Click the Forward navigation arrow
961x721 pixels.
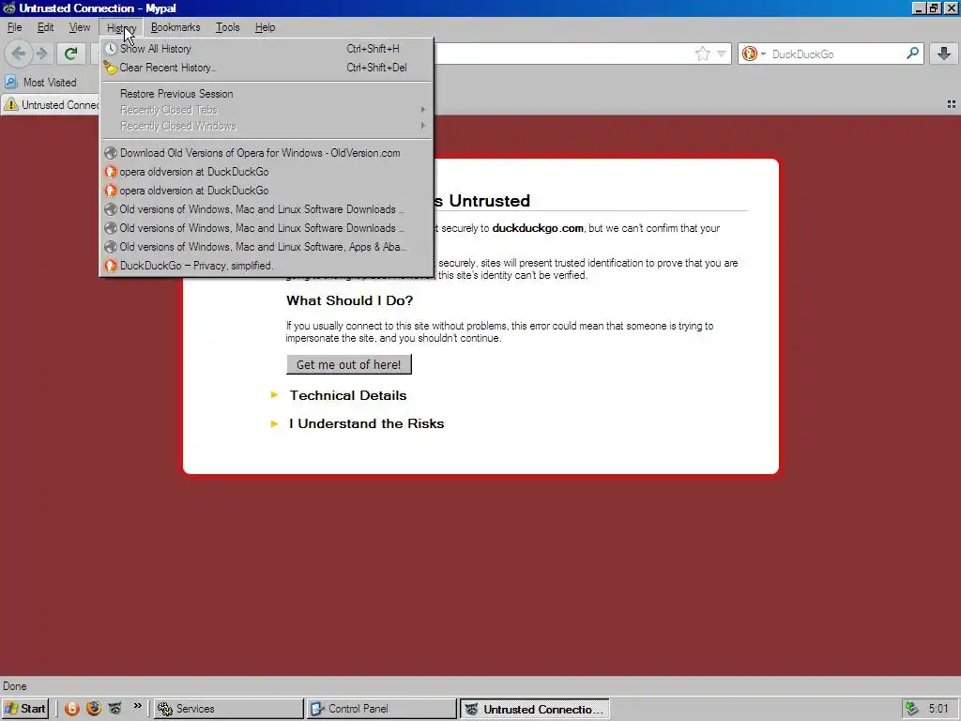pyautogui.click(x=42, y=54)
